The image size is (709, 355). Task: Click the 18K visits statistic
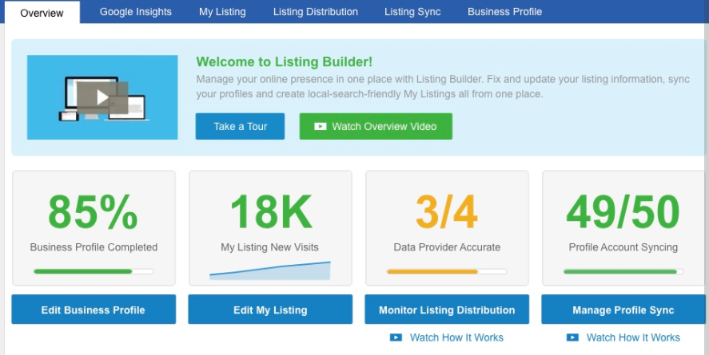271,212
